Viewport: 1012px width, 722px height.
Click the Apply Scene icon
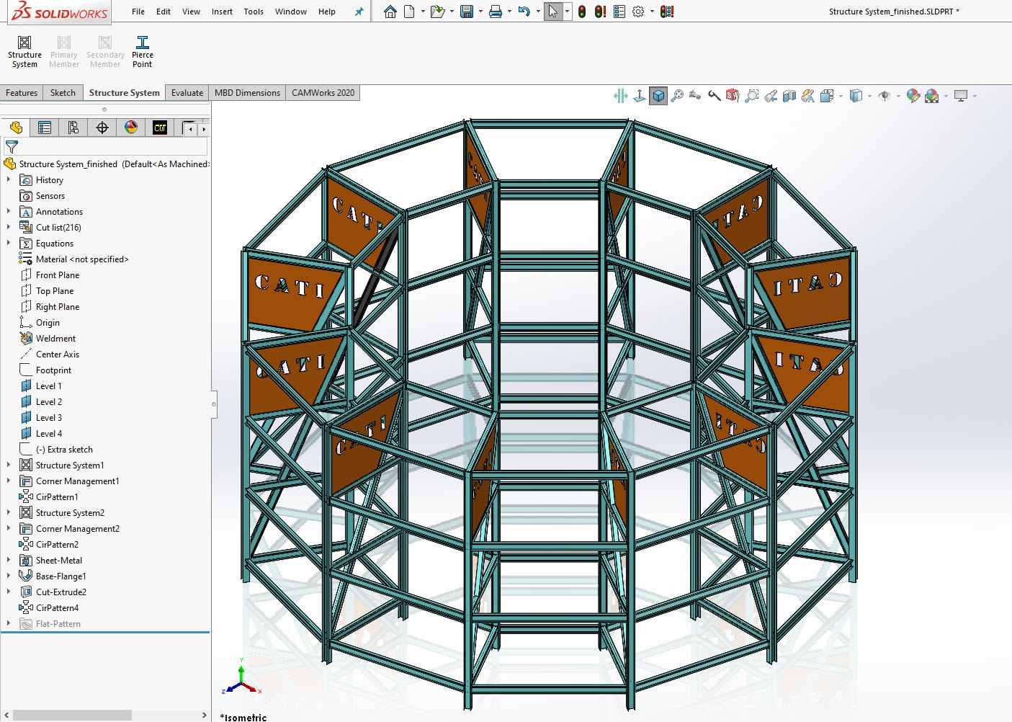[931, 96]
